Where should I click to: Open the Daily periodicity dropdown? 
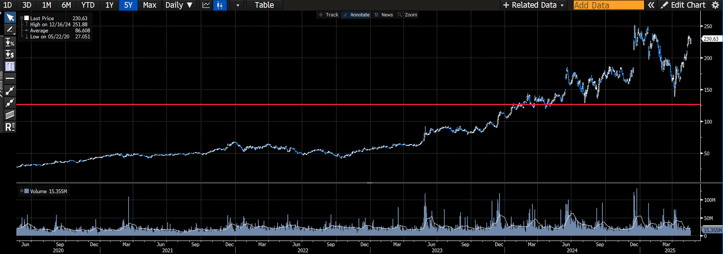[x=179, y=5]
